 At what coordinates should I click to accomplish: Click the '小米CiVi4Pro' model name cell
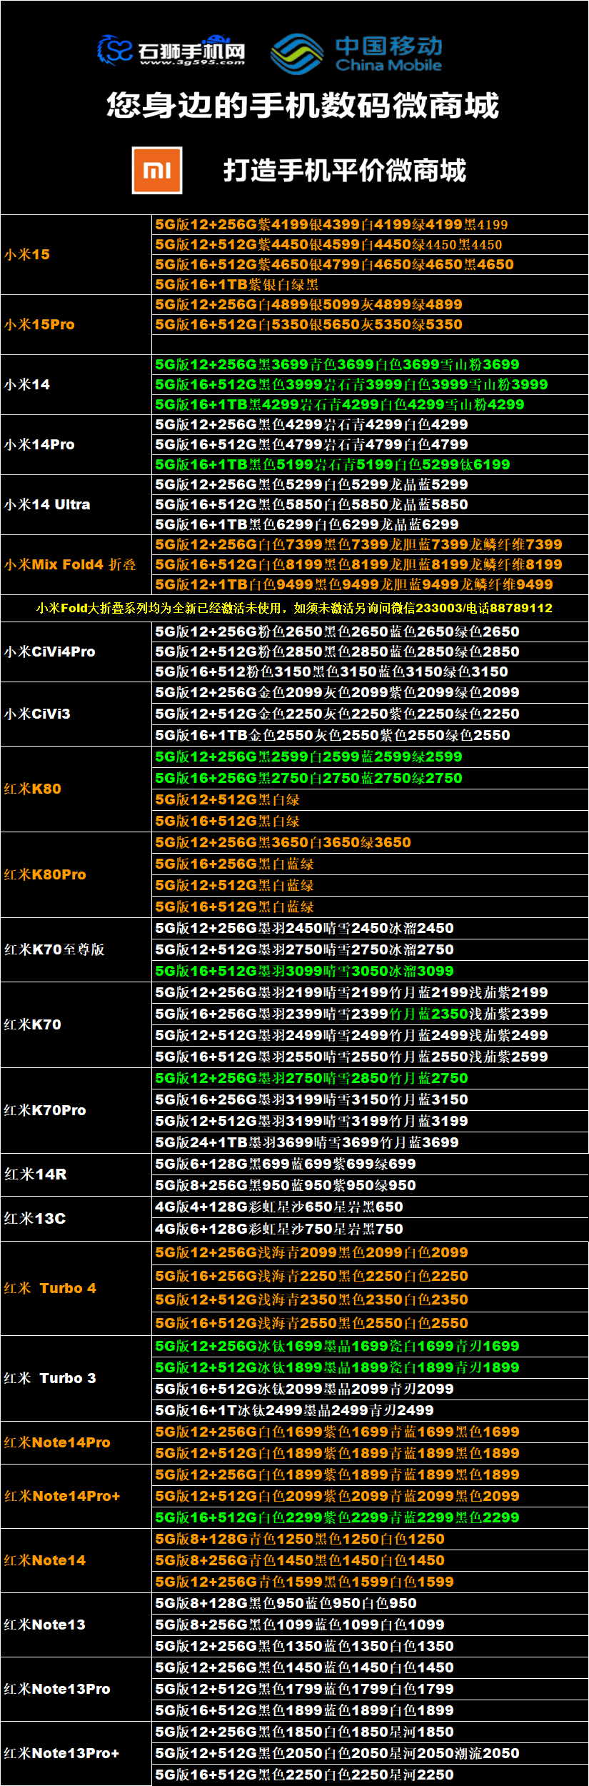click(76, 652)
